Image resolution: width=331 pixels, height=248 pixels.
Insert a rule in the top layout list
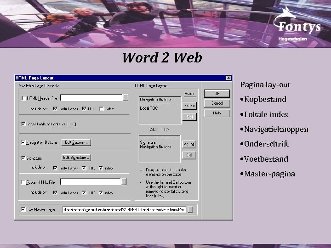tap(189, 106)
